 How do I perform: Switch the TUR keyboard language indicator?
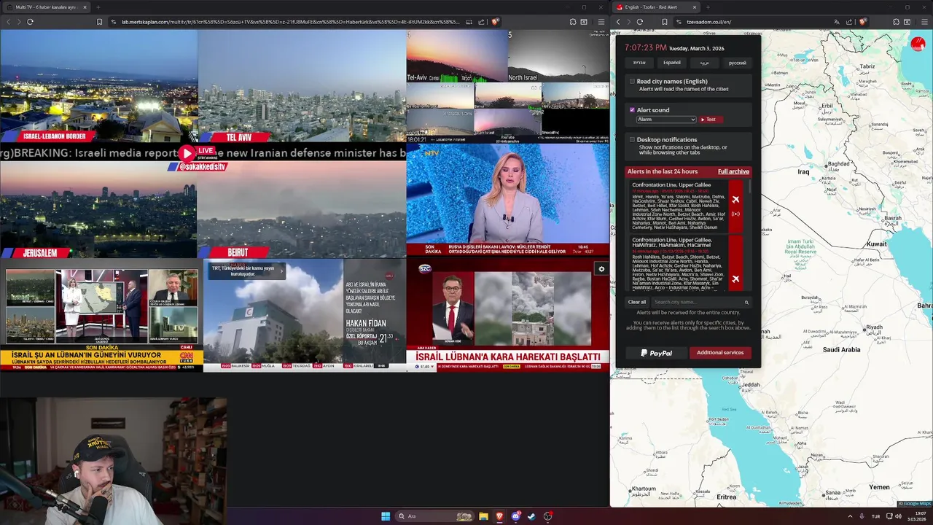coord(875,516)
